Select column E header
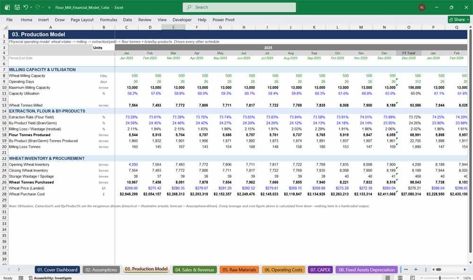Screen dimensions: 473x280 point(174,27)
